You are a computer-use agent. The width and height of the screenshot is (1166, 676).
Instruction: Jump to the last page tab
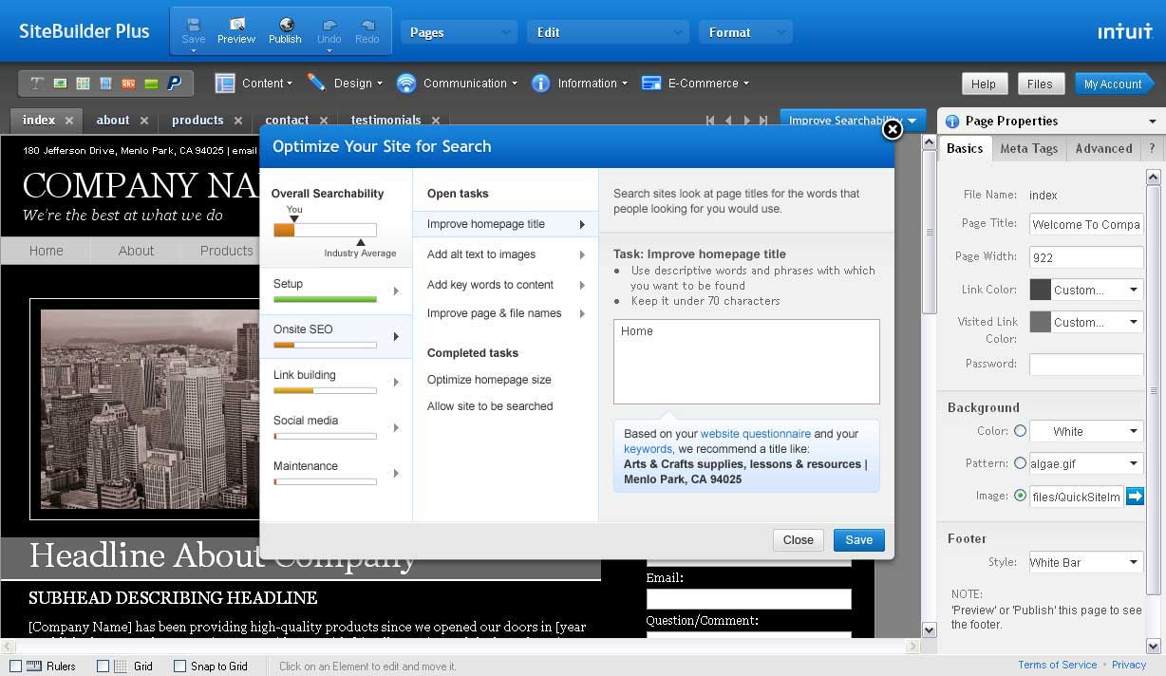coord(763,121)
